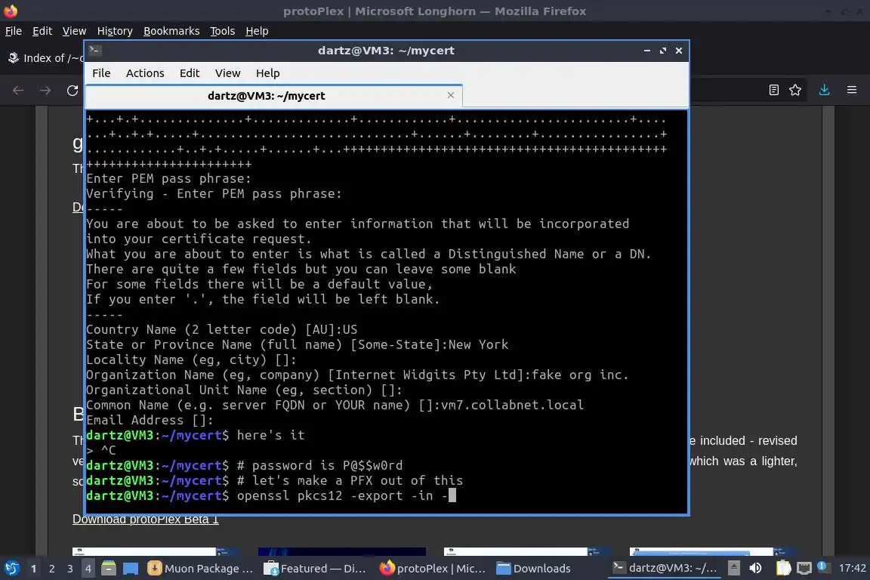Image resolution: width=870 pixels, height=580 pixels.
Task: Open Firefox History menu
Action: click(x=115, y=31)
